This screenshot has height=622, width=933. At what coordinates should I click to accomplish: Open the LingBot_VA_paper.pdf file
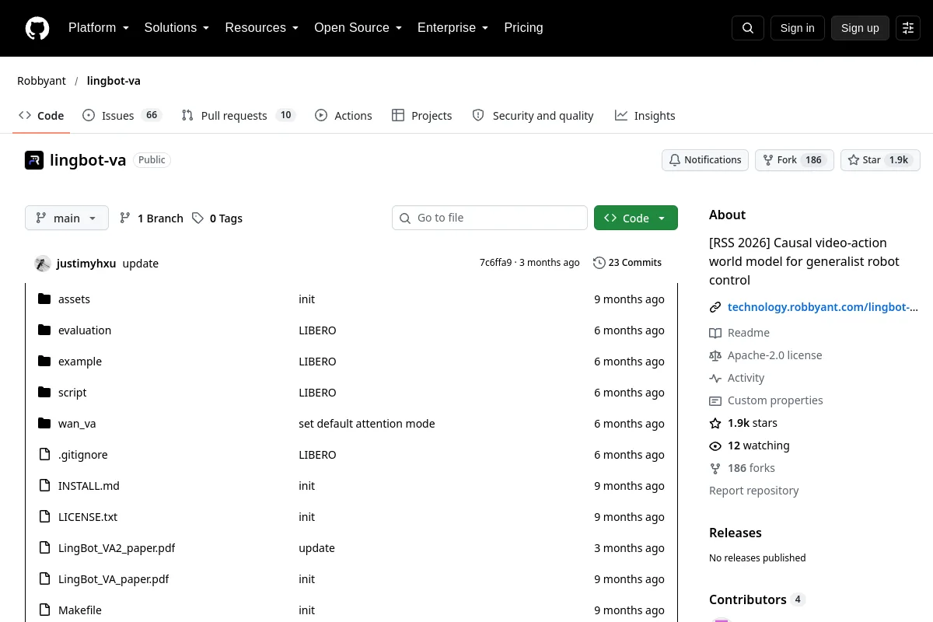click(114, 579)
